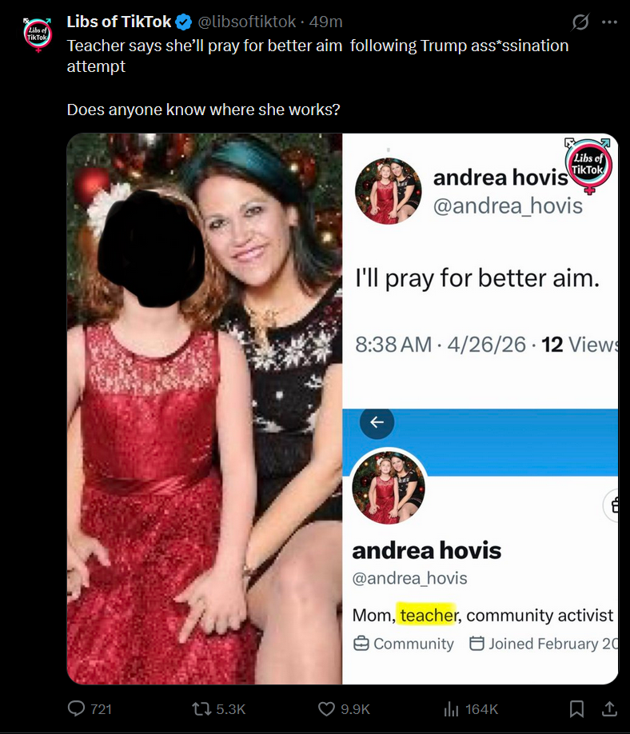Image resolution: width=630 pixels, height=734 pixels.
Task: Open the attached photo of woman and child
Action: (x=205, y=409)
